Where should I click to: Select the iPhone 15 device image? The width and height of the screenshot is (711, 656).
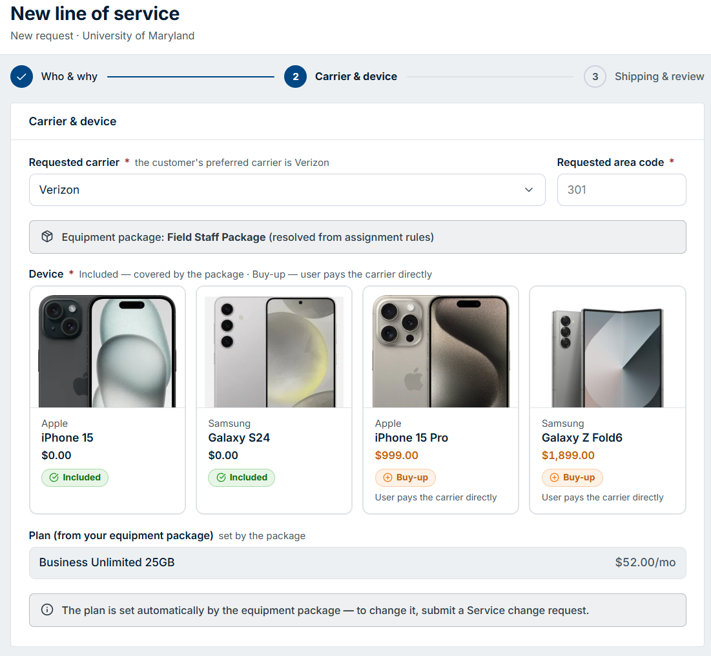107,351
